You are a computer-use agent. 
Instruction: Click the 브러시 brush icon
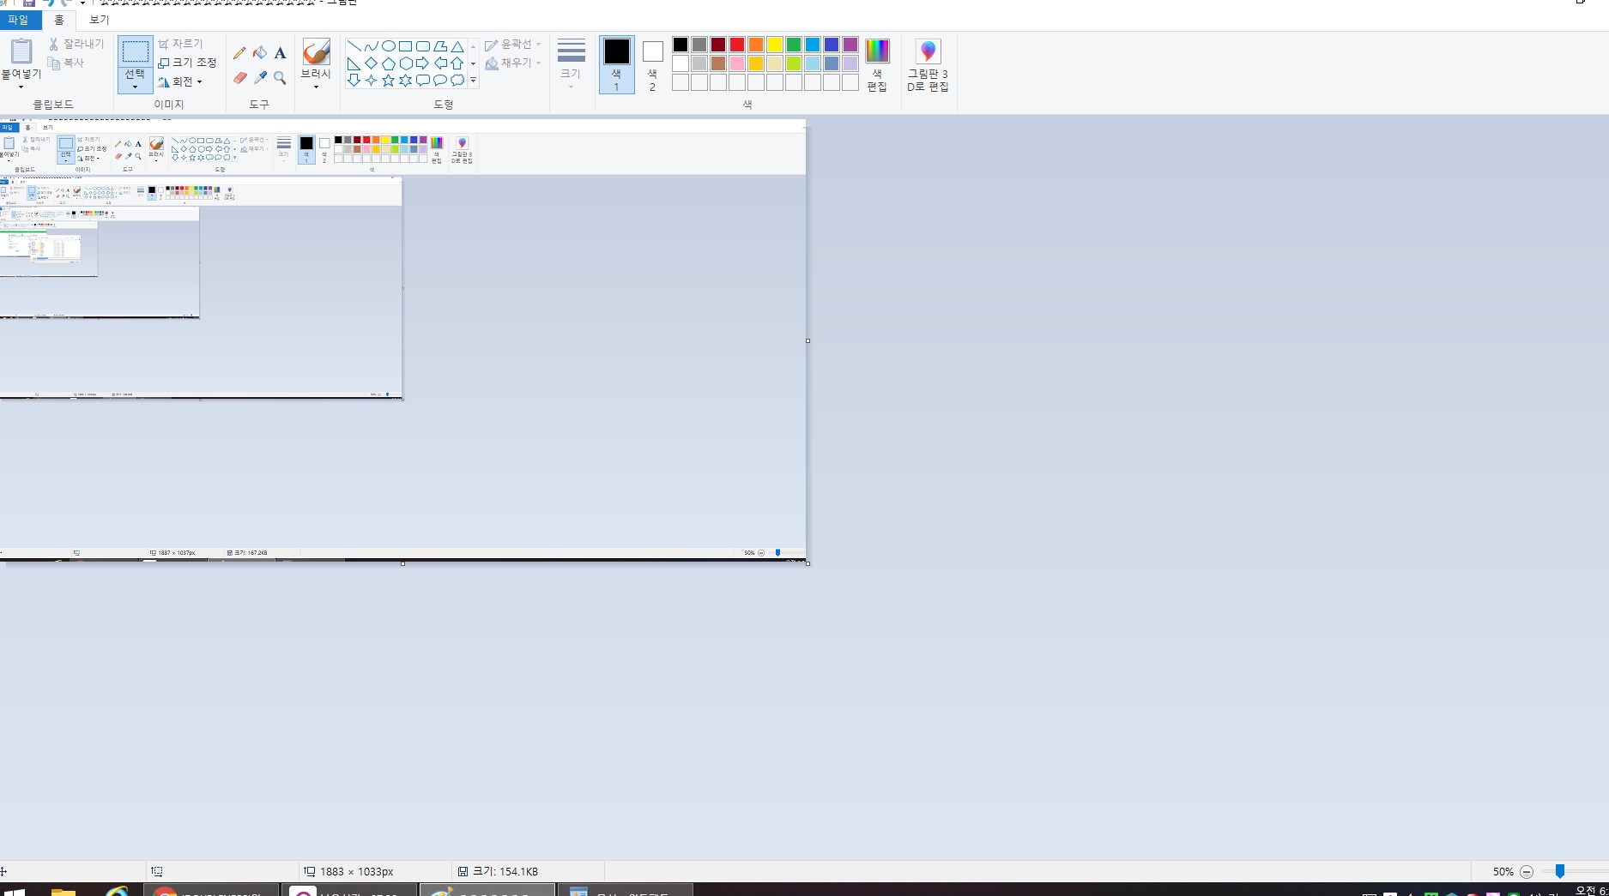[316, 52]
